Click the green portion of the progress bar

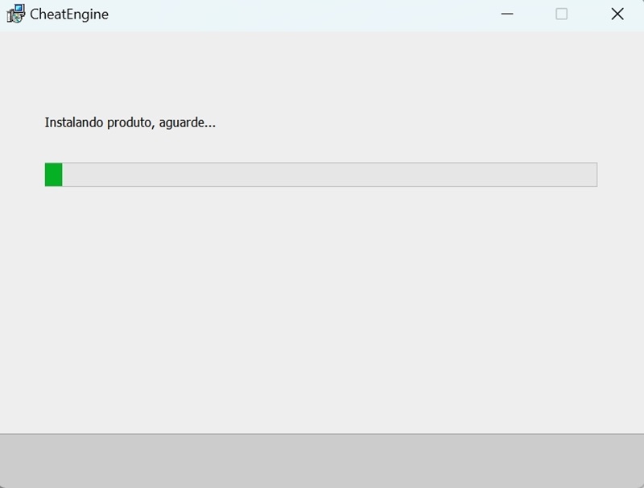pos(55,173)
